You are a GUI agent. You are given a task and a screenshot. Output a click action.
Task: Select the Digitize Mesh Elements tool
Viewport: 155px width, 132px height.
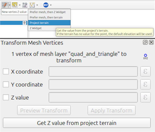[5, 5]
